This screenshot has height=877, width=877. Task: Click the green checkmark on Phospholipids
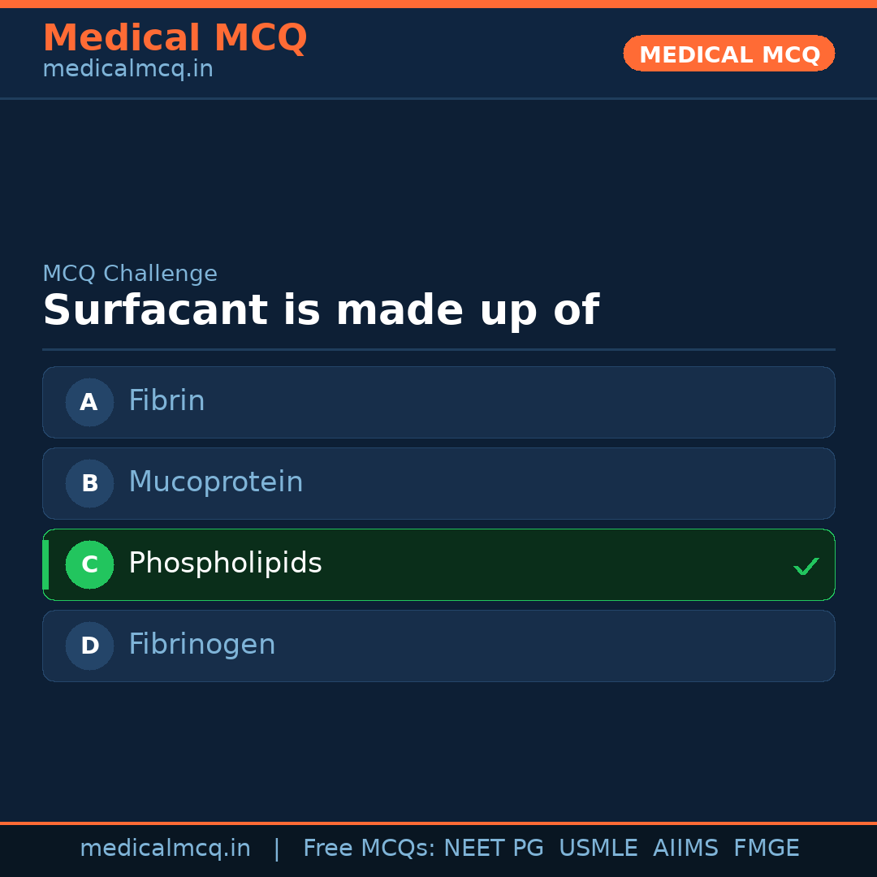pyautogui.click(x=806, y=565)
